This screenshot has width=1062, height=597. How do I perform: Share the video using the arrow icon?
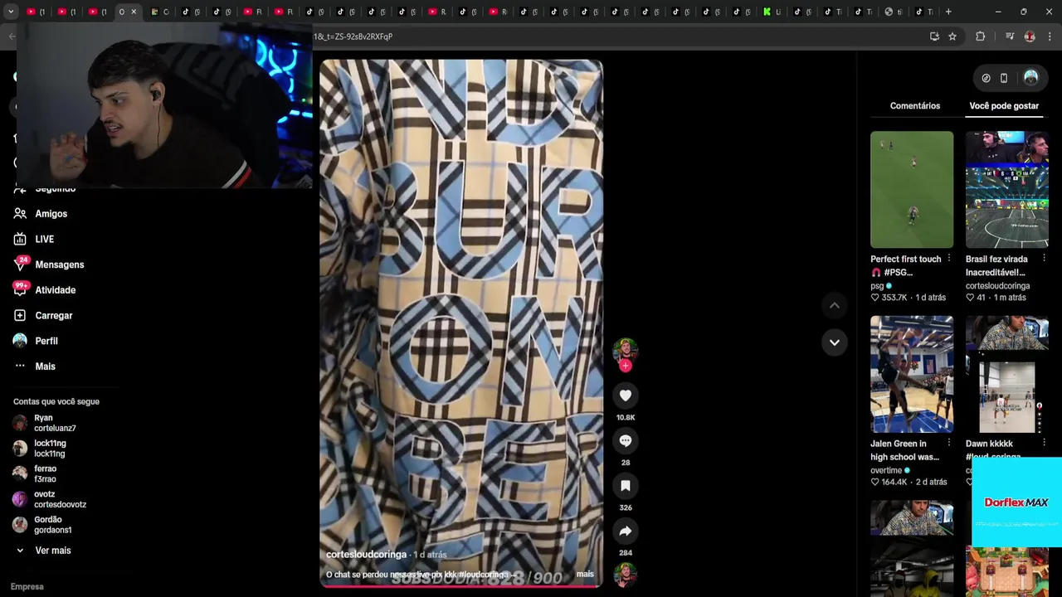click(626, 531)
